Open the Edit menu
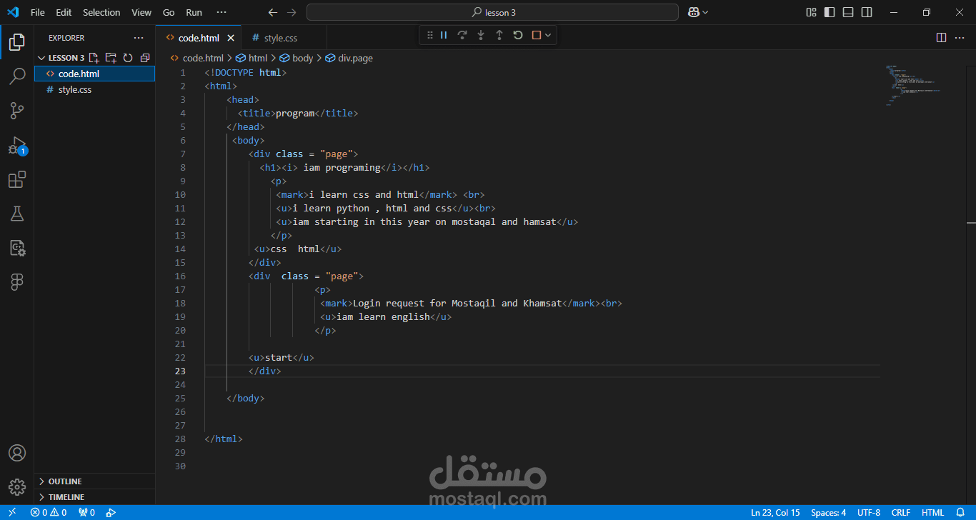This screenshot has width=976, height=520. pyautogui.click(x=64, y=12)
